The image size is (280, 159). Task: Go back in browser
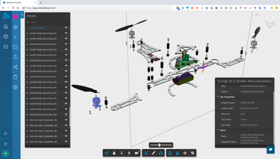tap(3, 8)
